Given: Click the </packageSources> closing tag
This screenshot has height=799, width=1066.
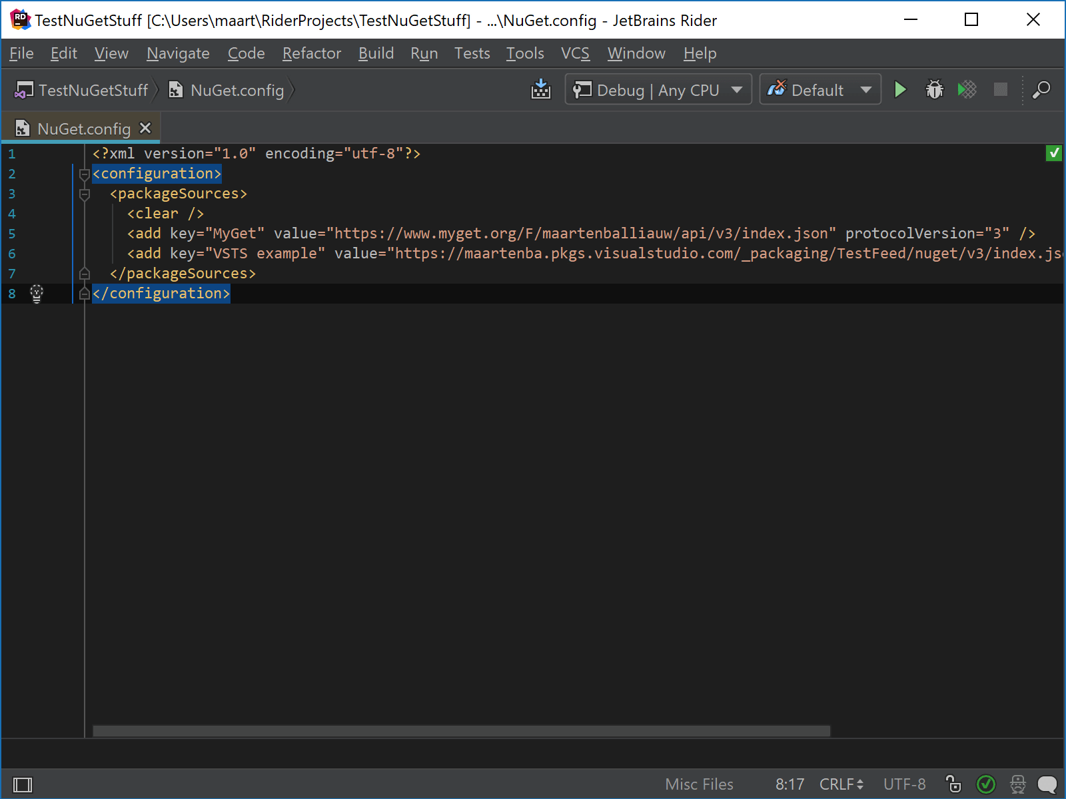Looking at the screenshot, I should [183, 274].
